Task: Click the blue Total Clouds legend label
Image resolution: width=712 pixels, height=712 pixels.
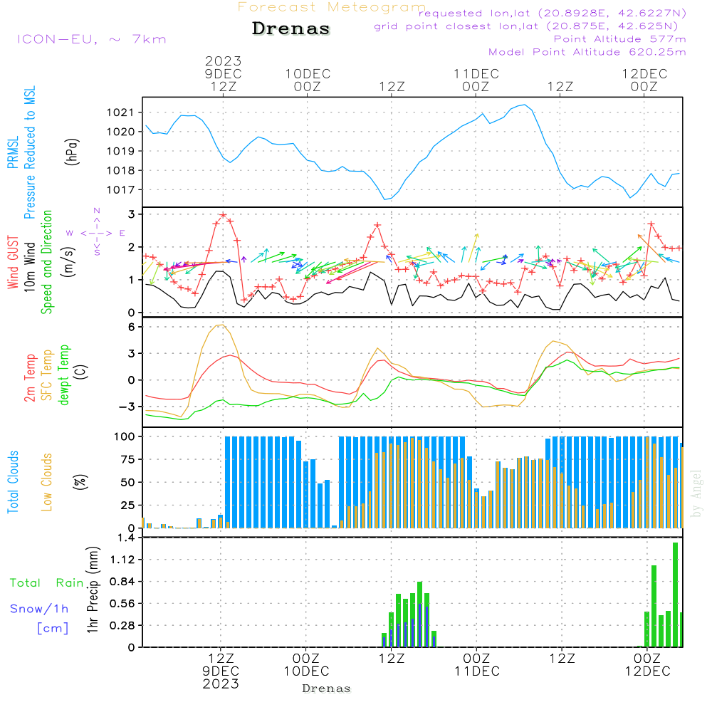Action: pos(12,482)
